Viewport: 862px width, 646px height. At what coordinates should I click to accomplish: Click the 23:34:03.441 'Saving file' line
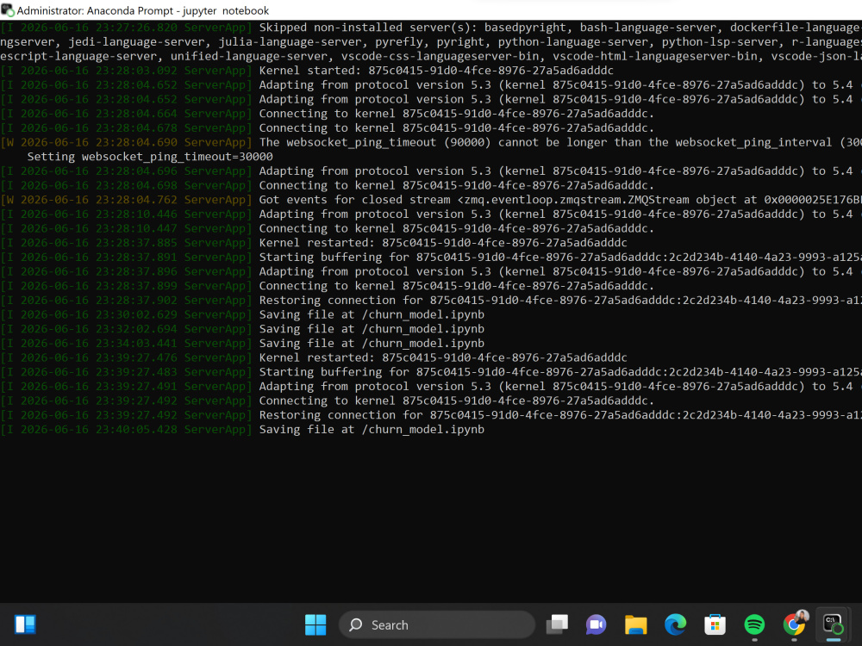click(x=242, y=344)
